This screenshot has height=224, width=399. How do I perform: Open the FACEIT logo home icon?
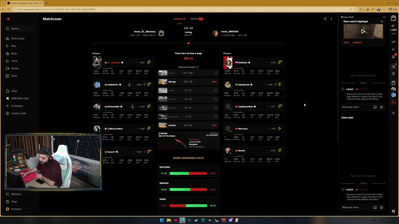tap(8, 19)
